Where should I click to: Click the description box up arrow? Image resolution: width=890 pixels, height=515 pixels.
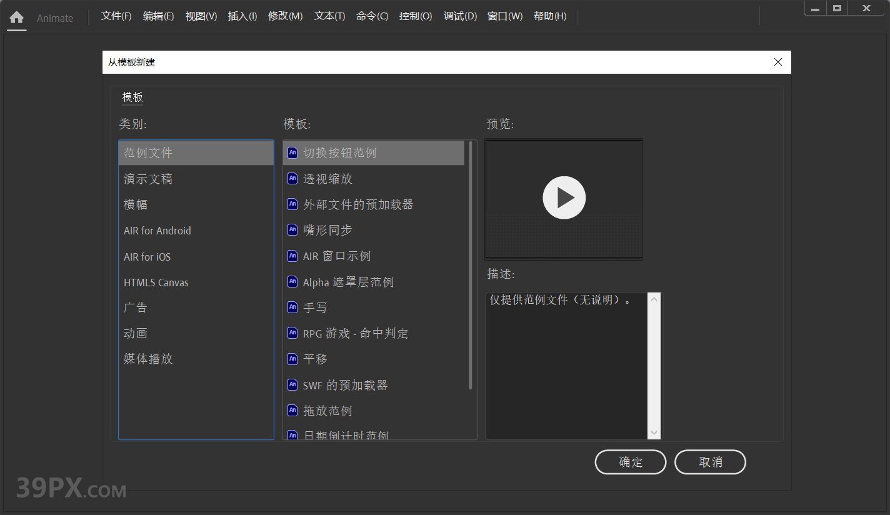pos(654,299)
